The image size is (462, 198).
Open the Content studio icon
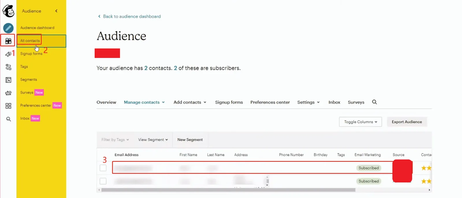pyautogui.click(x=8, y=93)
